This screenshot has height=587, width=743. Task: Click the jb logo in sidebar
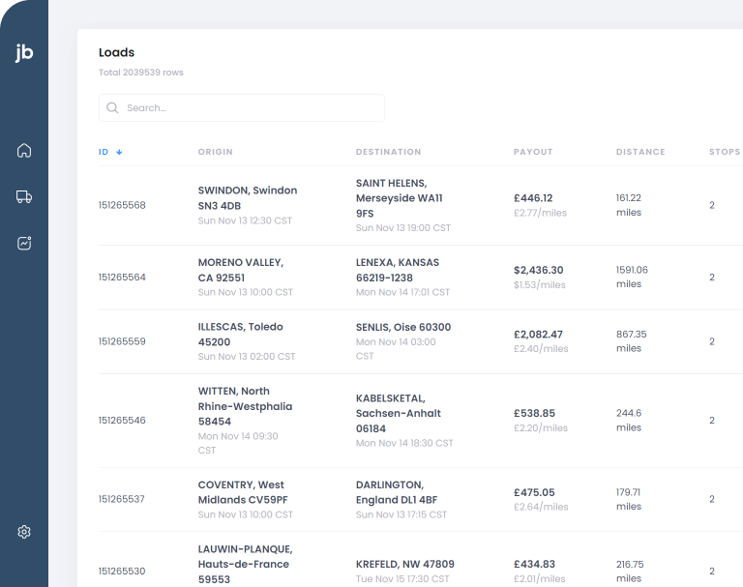pyautogui.click(x=24, y=53)
